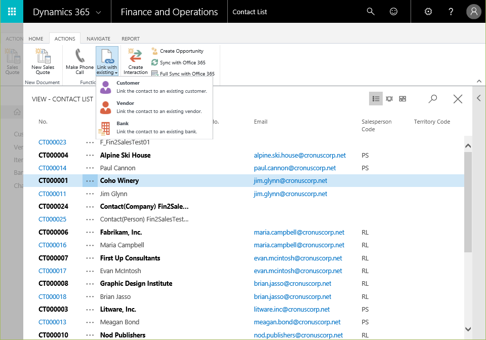Open contact CT000023
Image resolution: width=486 pixels, height=340 pixels.
[x=52, y=142]
